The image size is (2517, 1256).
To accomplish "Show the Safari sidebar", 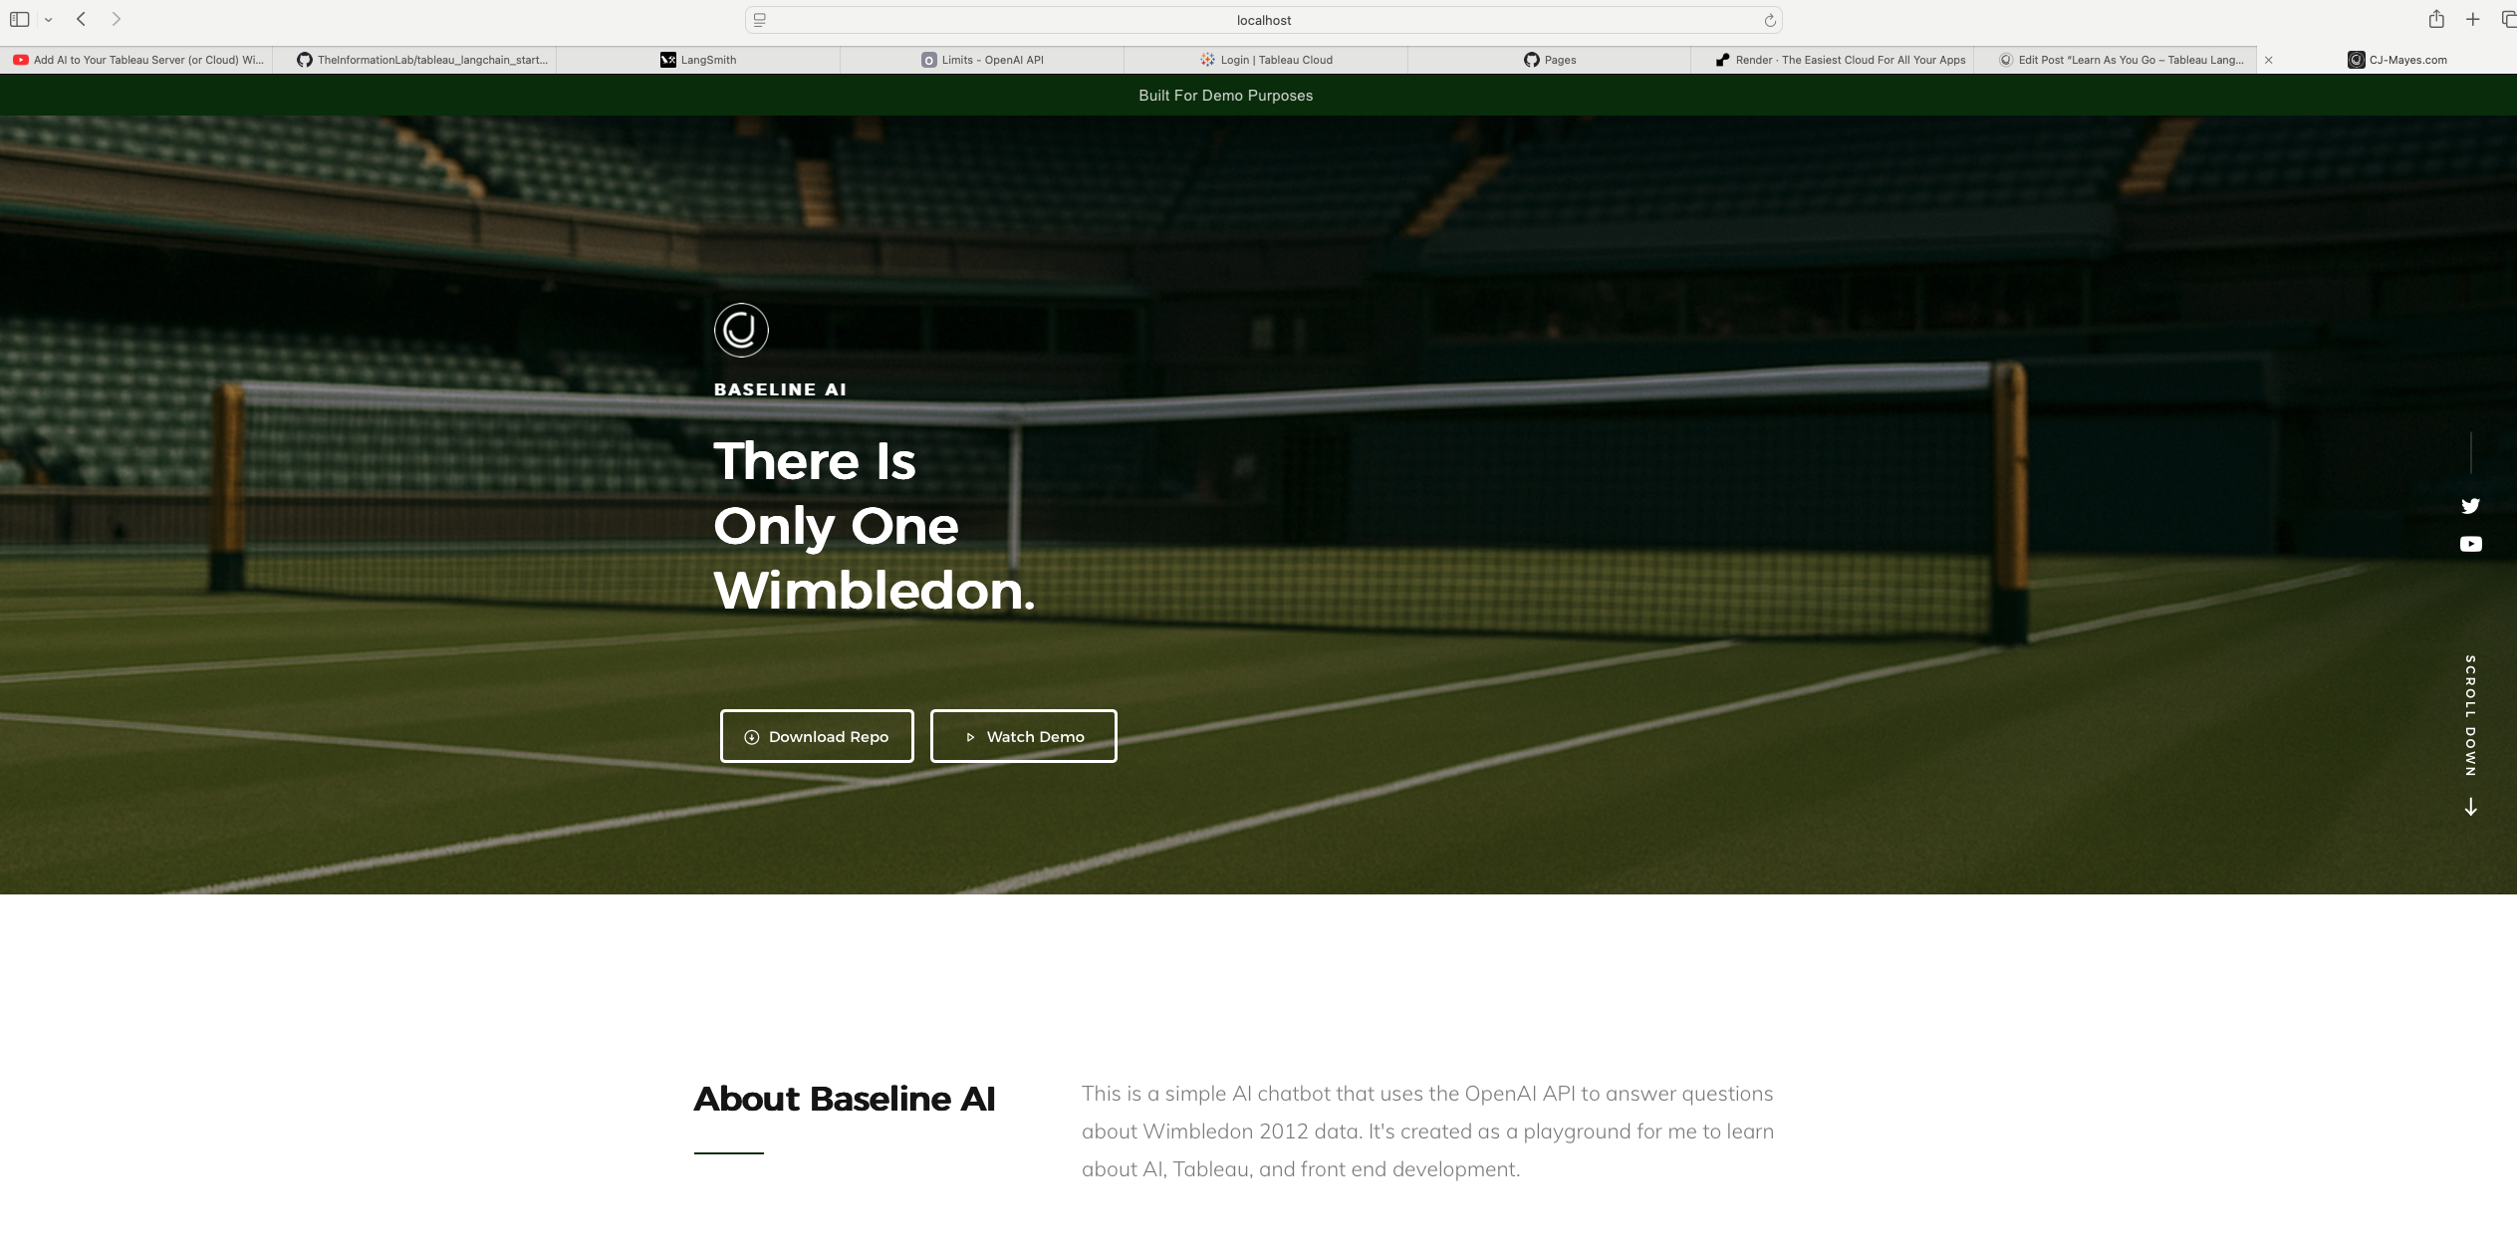I will [x=19, y=19].
